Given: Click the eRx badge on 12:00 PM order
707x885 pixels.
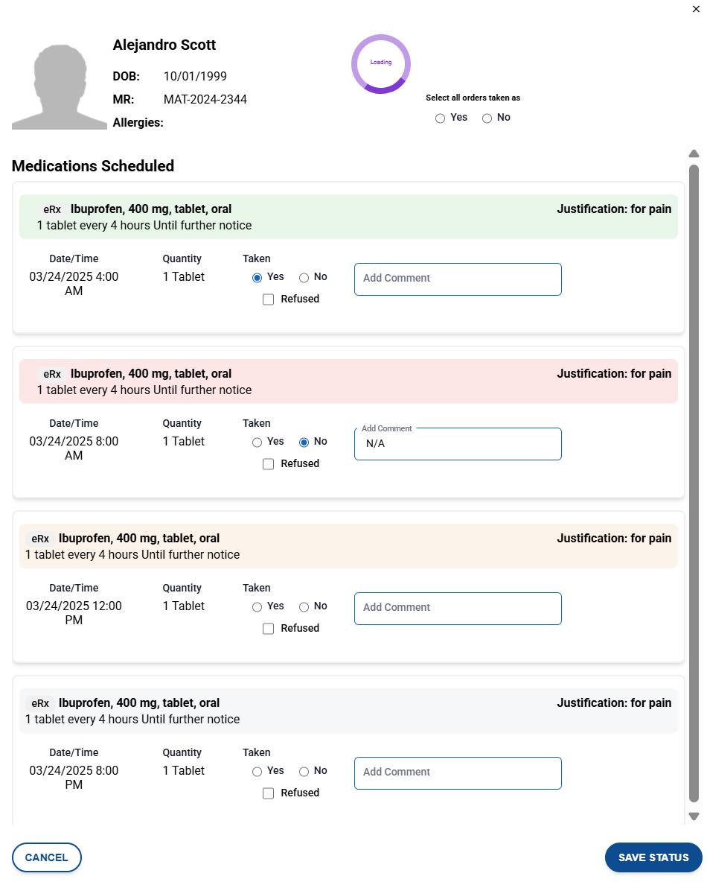Looking at the screenshot, I should [40, 539].
